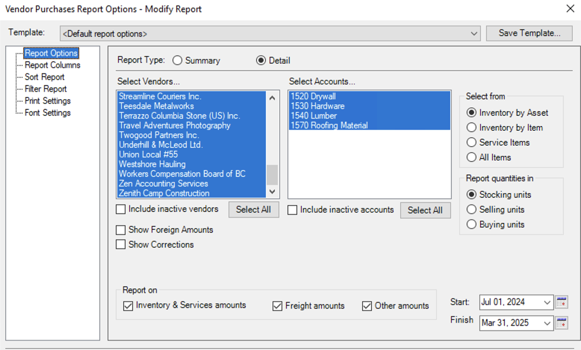Open the Report Columns section
This screenshot has width=581, height=350.
(x=52, y=65)
